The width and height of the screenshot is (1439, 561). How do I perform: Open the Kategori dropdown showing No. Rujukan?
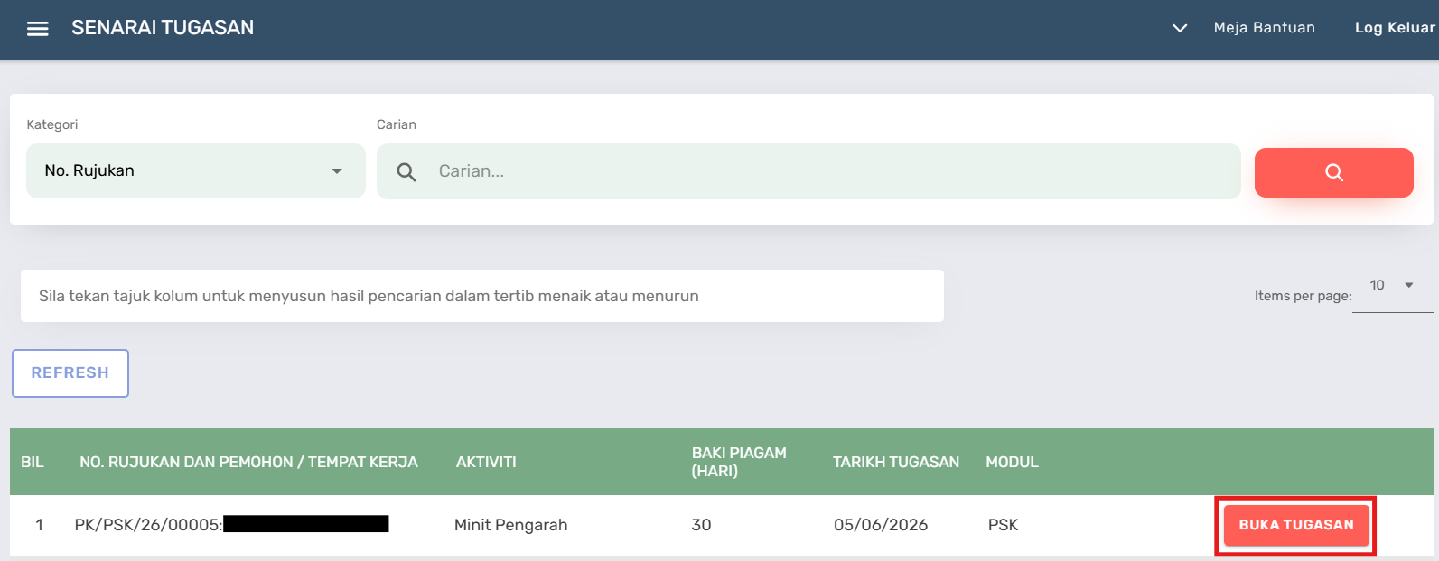point(195,170)
